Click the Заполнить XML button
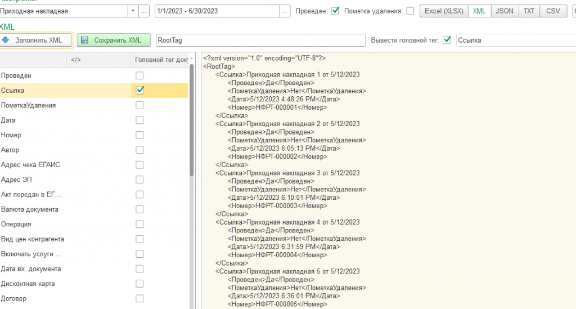 37,40
